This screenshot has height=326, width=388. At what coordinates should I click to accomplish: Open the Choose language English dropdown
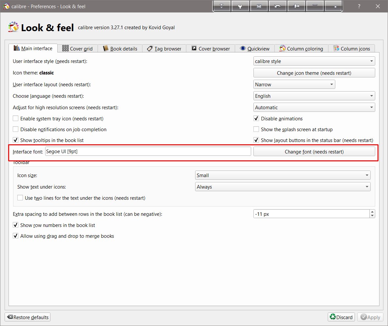click(x=314, y=96)
